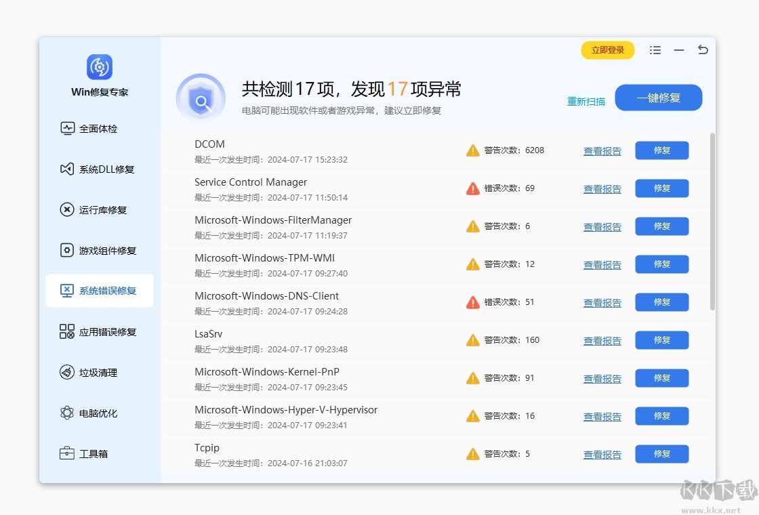Click the shield scan logo icon
The width and height of the screenshot is (759, 515).
(x=201, y=98)
